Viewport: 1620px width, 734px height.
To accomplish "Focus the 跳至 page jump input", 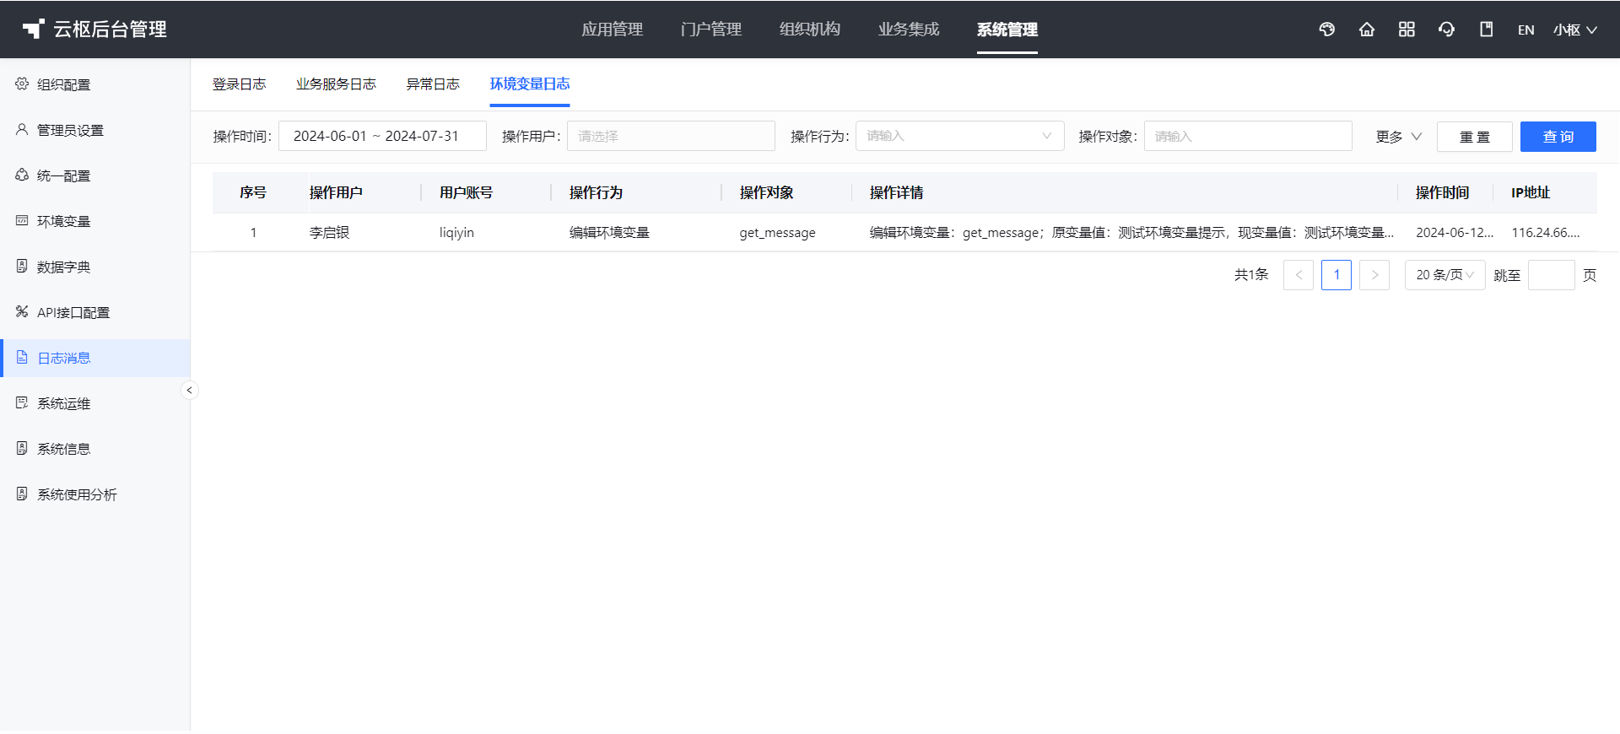I will 1552,275.
